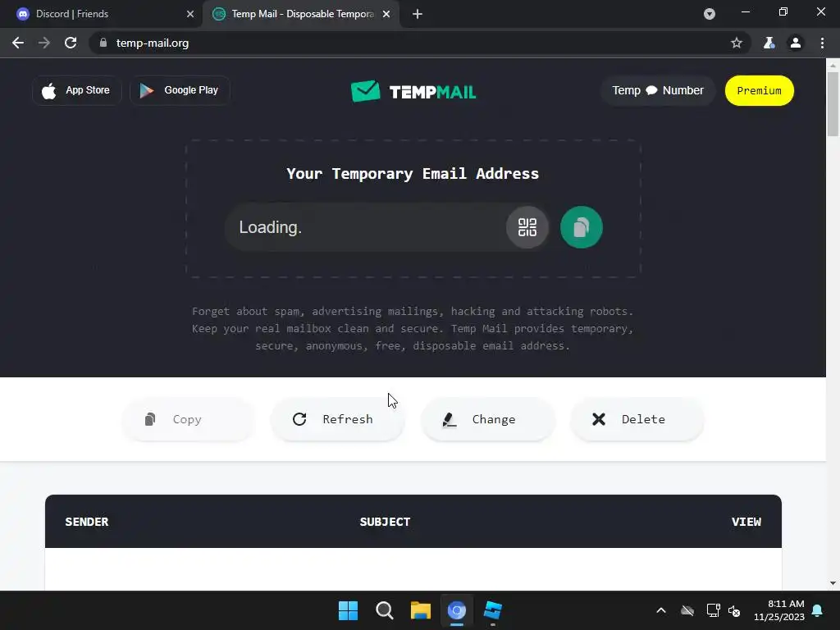The height and width of the screenshot is (630, 840).
Task: Refresh the inbox with the Refresh button
Action: click(x=337, y=419)
